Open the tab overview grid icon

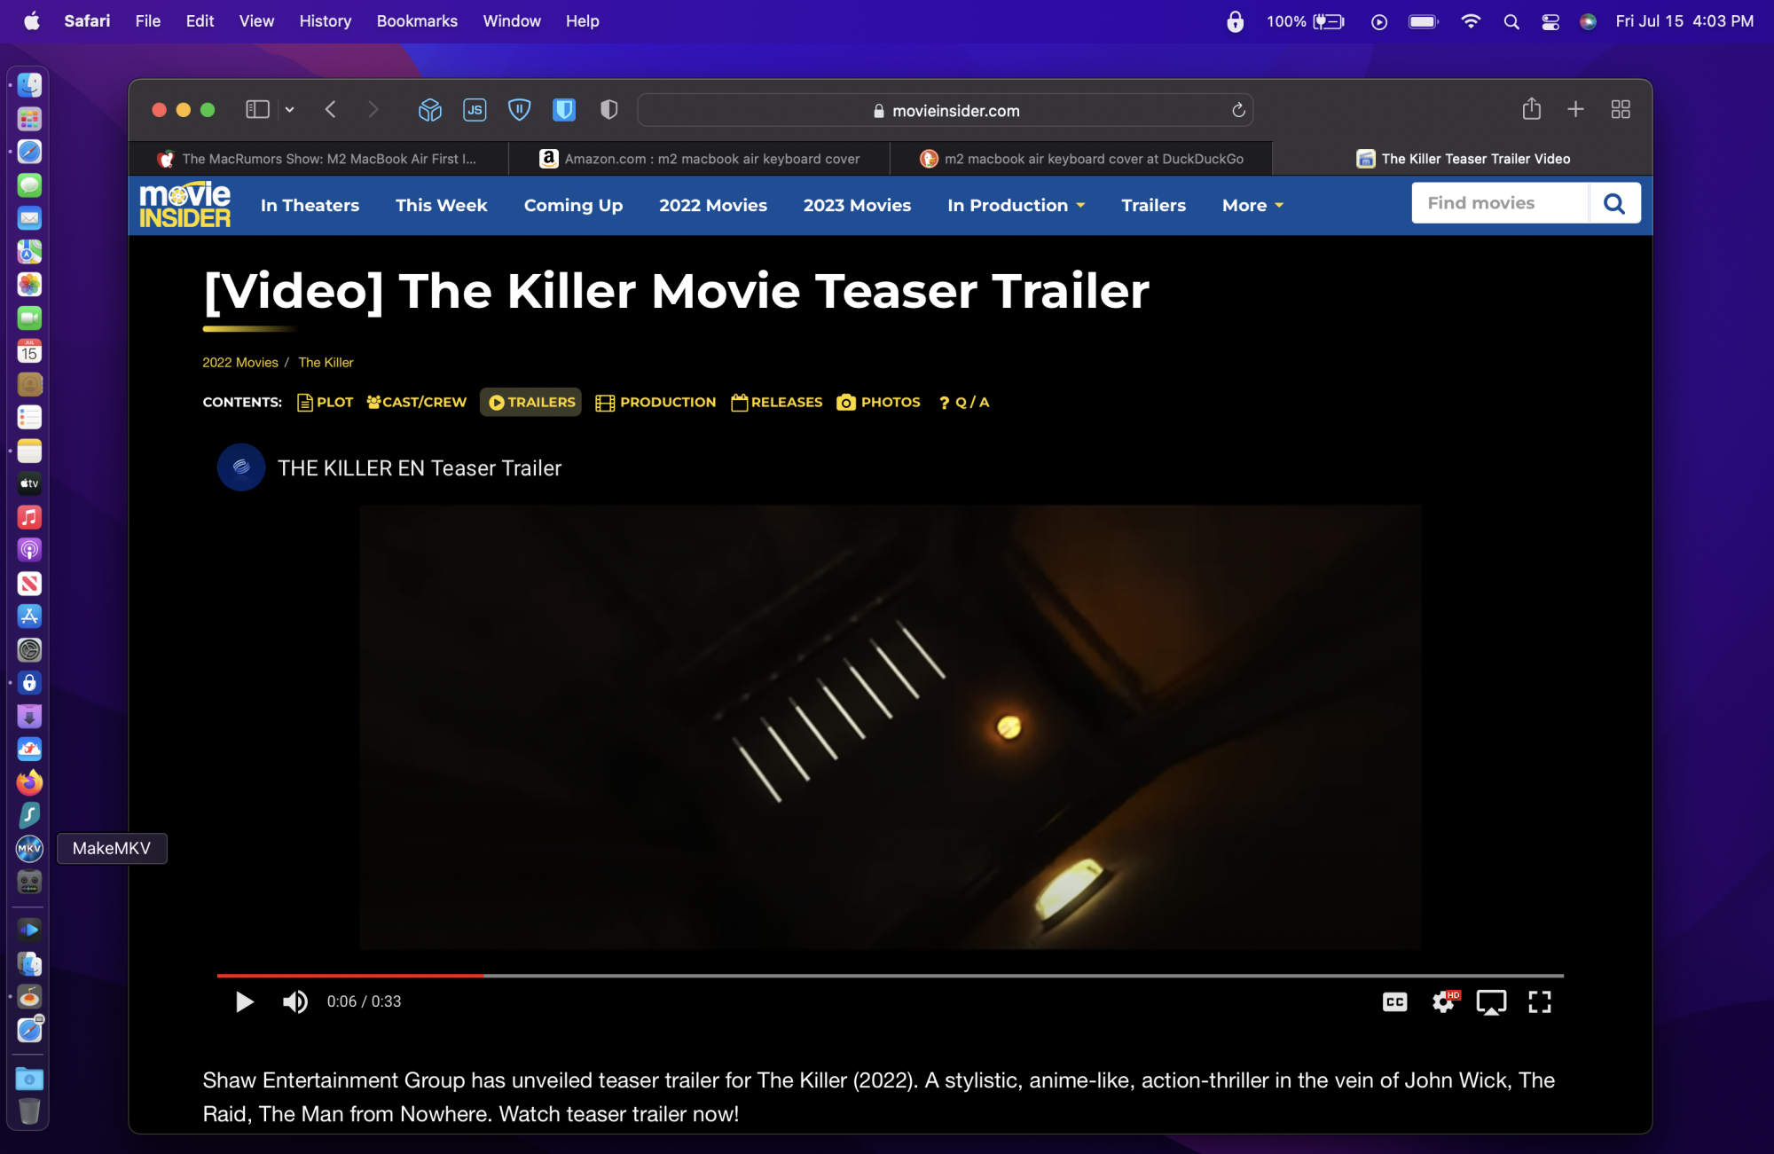(x=1621, y=109)
